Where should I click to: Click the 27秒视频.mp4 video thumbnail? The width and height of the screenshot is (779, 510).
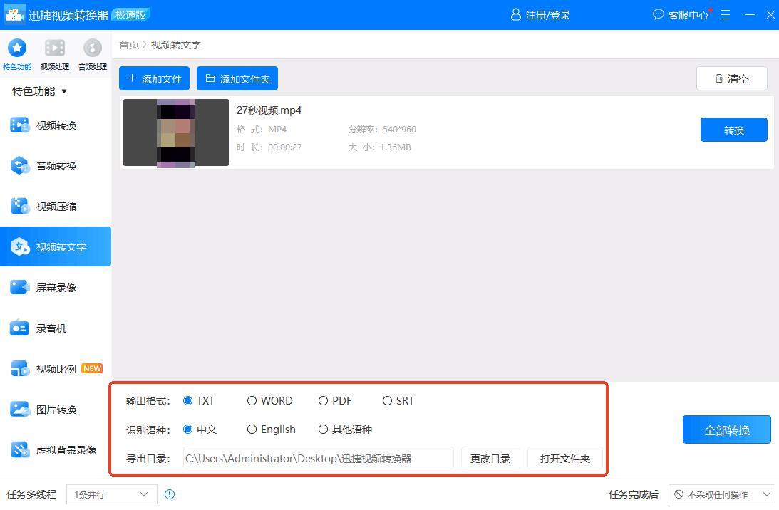pos(176,132)
